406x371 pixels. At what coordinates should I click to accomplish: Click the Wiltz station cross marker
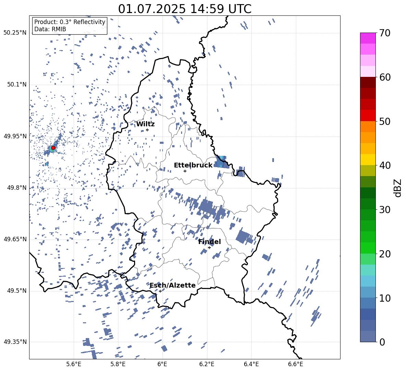[x=147, y=130]
